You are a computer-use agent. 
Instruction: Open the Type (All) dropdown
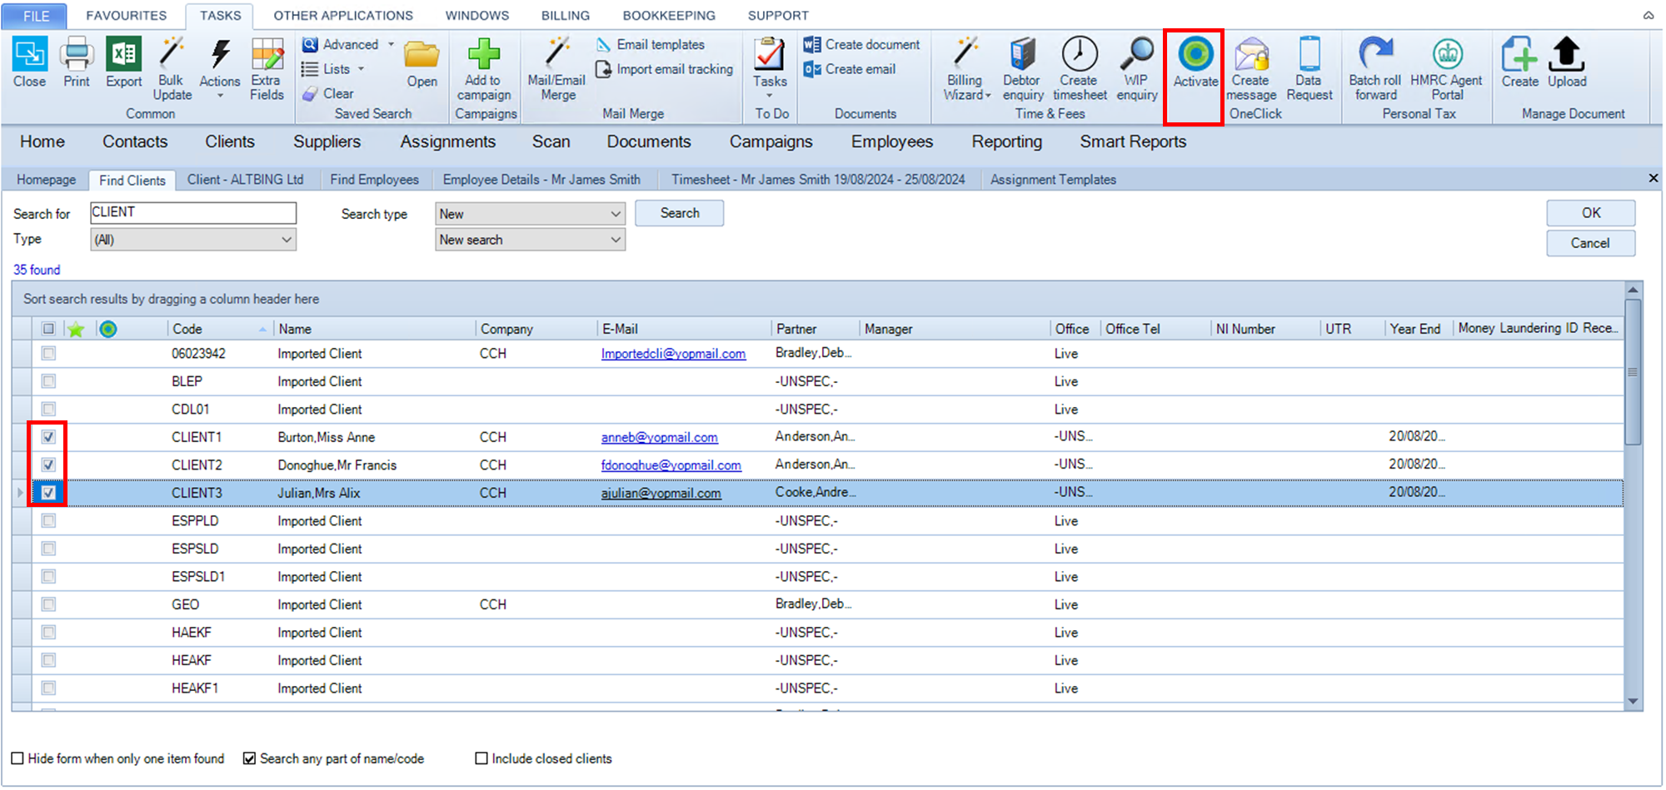tap(193, 240)
